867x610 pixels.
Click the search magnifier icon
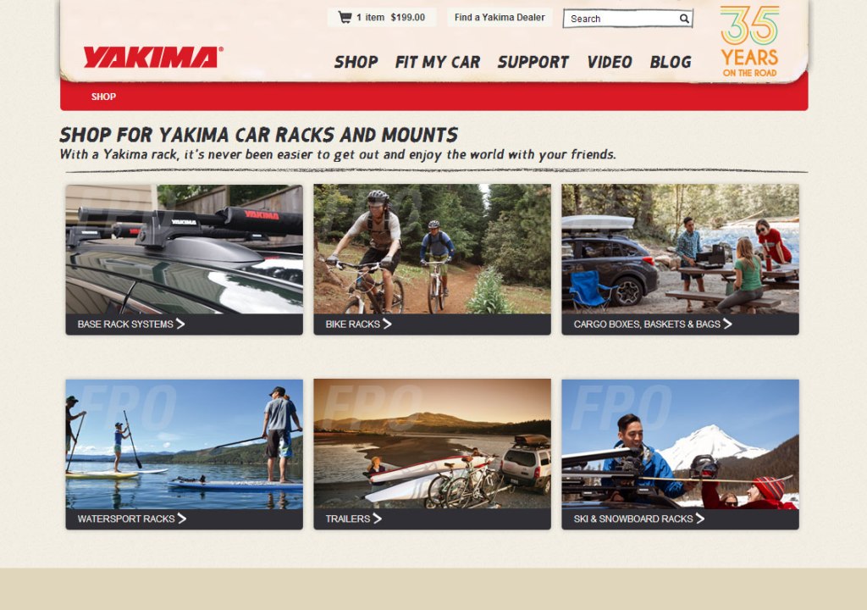(684, 19)
